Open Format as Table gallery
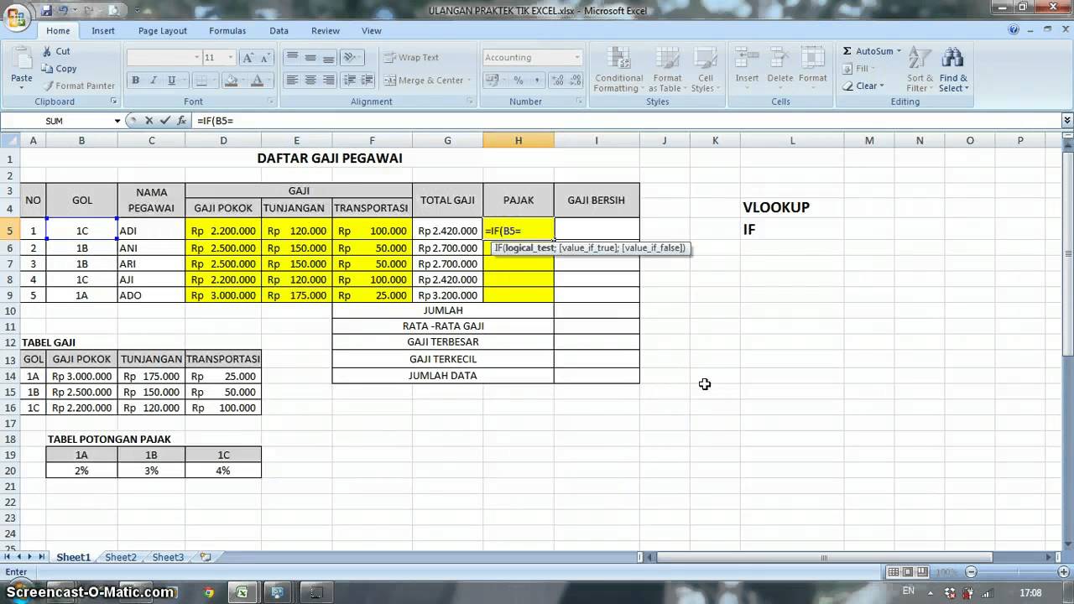 click(668, 70)
